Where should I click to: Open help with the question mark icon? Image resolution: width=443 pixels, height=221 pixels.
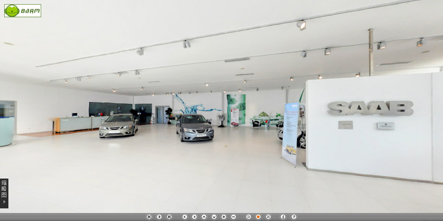coord(294,217)
